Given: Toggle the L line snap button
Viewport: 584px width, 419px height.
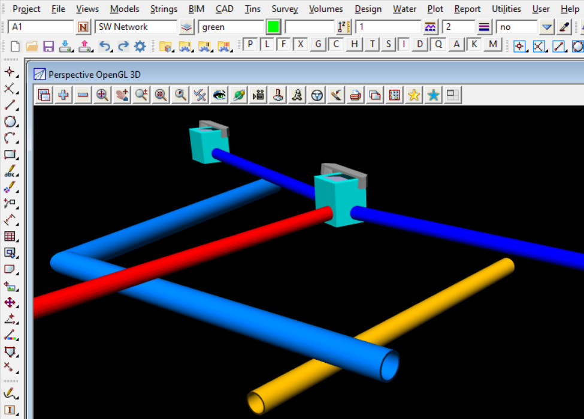Looking at the screenshot, I should [x=267, y=44].
